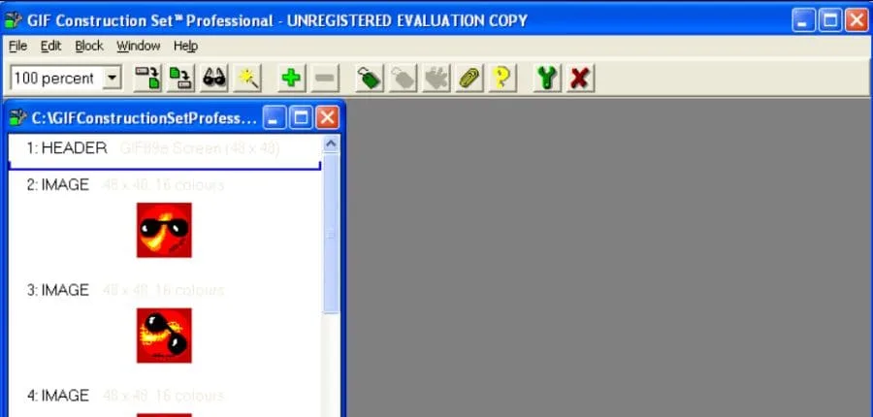The width and height of the screenshot is (873, 417).
Task: Click the red X icon in toolbar
Action: click(x=580, y=79)
